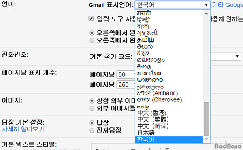Image resolution: width=243 pixels, height=150 pixels.
Task: Select മലയാളം language option
Action: click(x=151, y=60)
